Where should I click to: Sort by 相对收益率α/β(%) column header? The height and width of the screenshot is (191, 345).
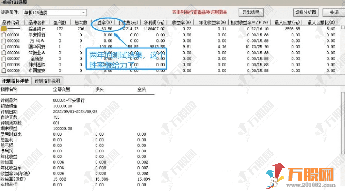coord(249,22)
